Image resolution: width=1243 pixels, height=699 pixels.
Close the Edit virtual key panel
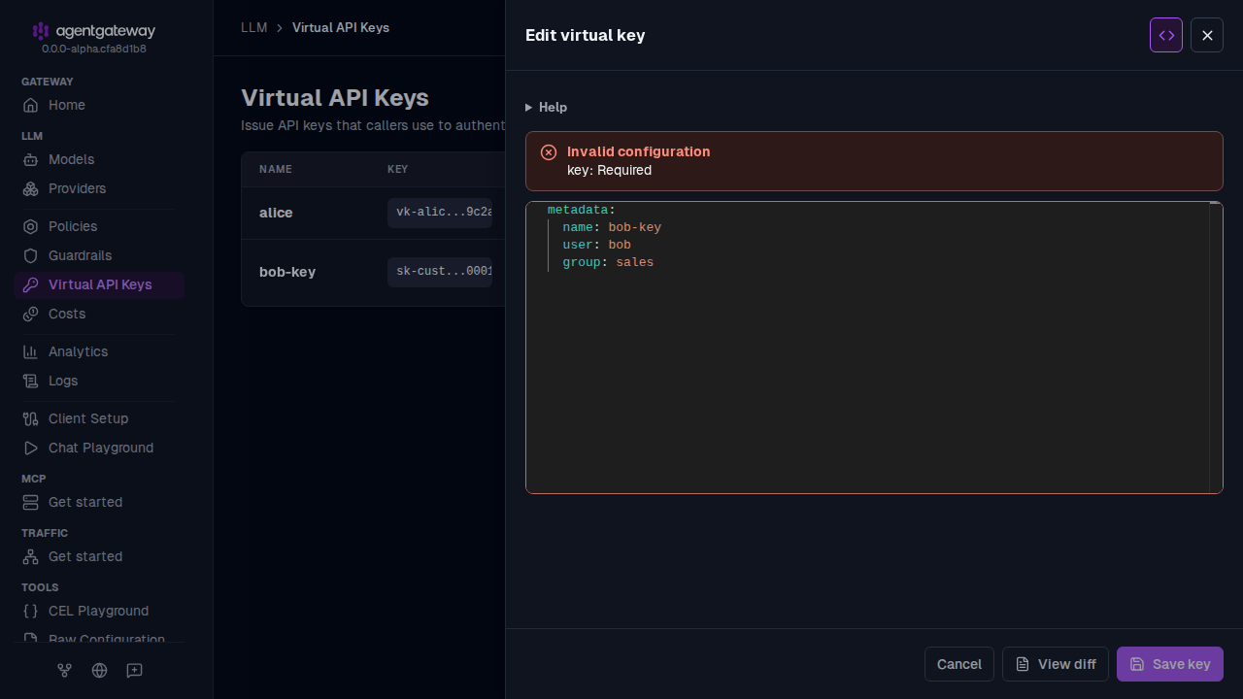pos(1207,35)
